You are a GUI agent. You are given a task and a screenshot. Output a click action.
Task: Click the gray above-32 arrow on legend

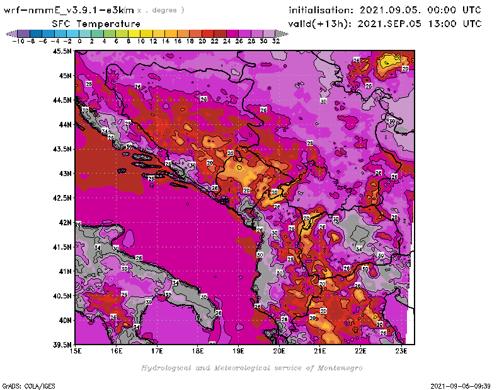(281, 34)
